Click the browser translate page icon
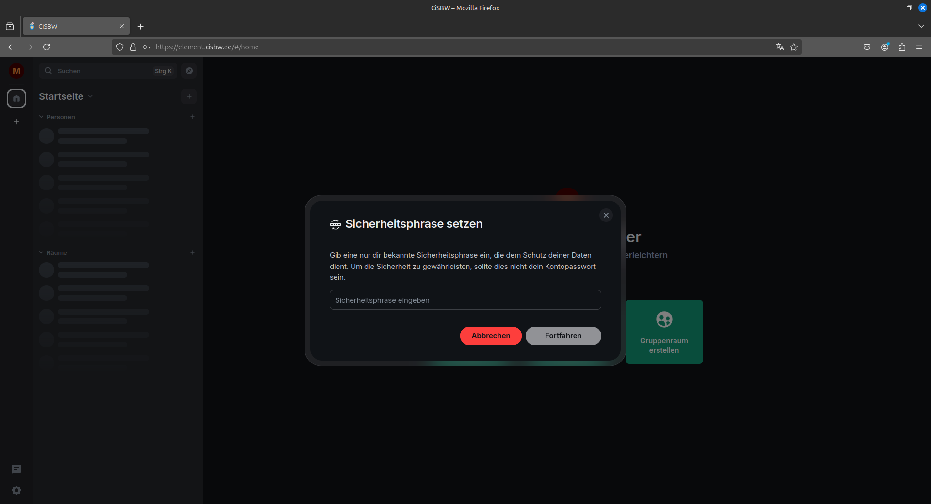931x504 pixels. click(x=780, y=47)
